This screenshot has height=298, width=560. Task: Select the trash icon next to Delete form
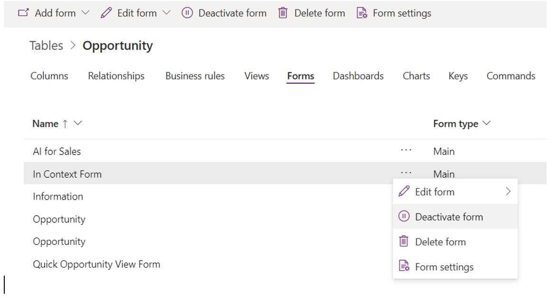coord(404,241)
